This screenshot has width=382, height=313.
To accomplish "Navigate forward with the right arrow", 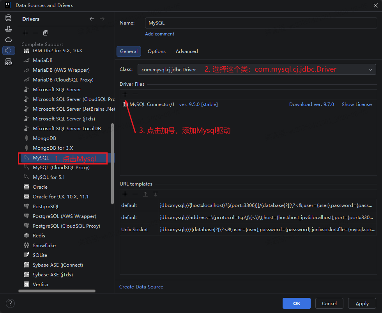I will (x=102, y=19).
